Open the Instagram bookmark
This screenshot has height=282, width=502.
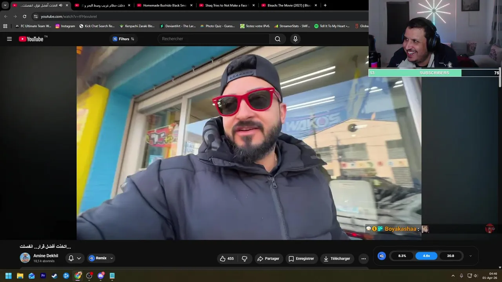(x=65, y=26)
